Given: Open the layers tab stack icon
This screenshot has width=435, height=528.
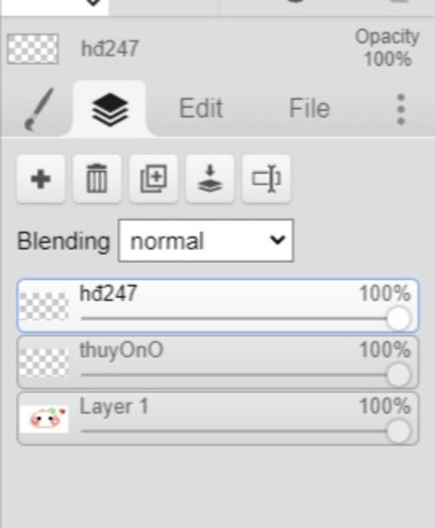Looking at the screenshot, I should coord(110,110).
